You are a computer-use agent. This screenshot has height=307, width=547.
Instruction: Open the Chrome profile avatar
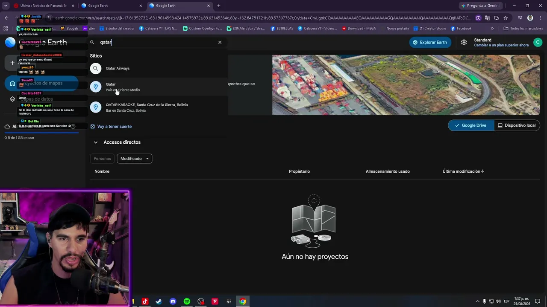[530, 18]
